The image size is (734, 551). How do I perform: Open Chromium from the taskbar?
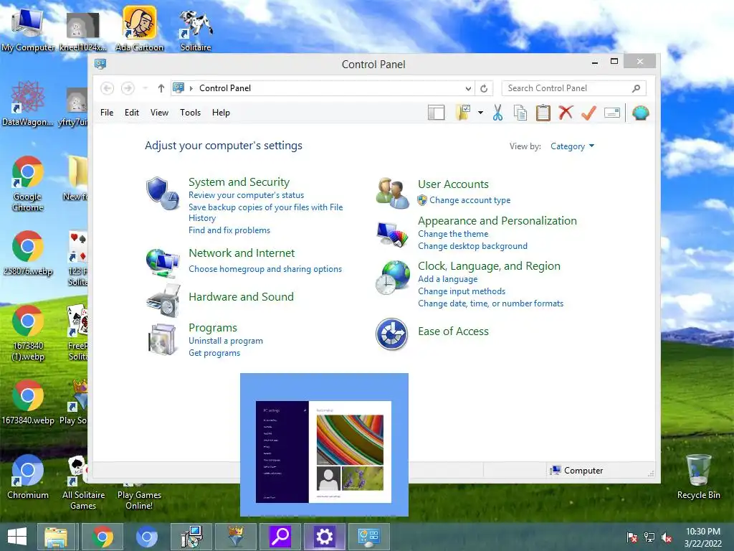tap(146, 537)
